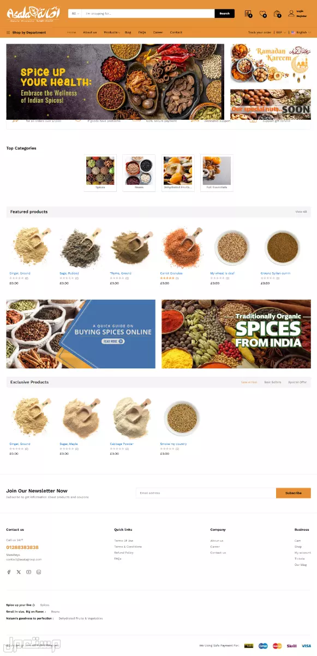Open the Facebook page icon in footer
This screenshot has width=317, height=656.
[x=9, y=572]
